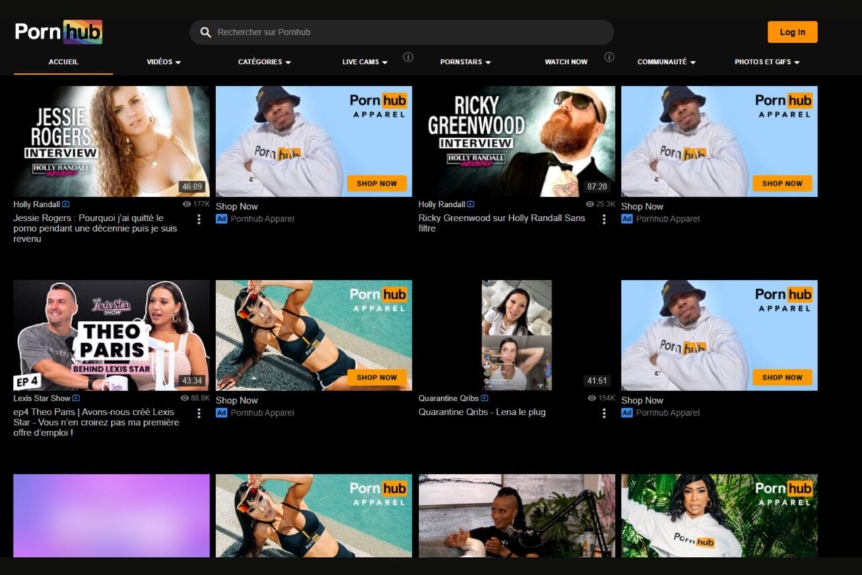Click the eye icon beside 25.3K views

590,204
